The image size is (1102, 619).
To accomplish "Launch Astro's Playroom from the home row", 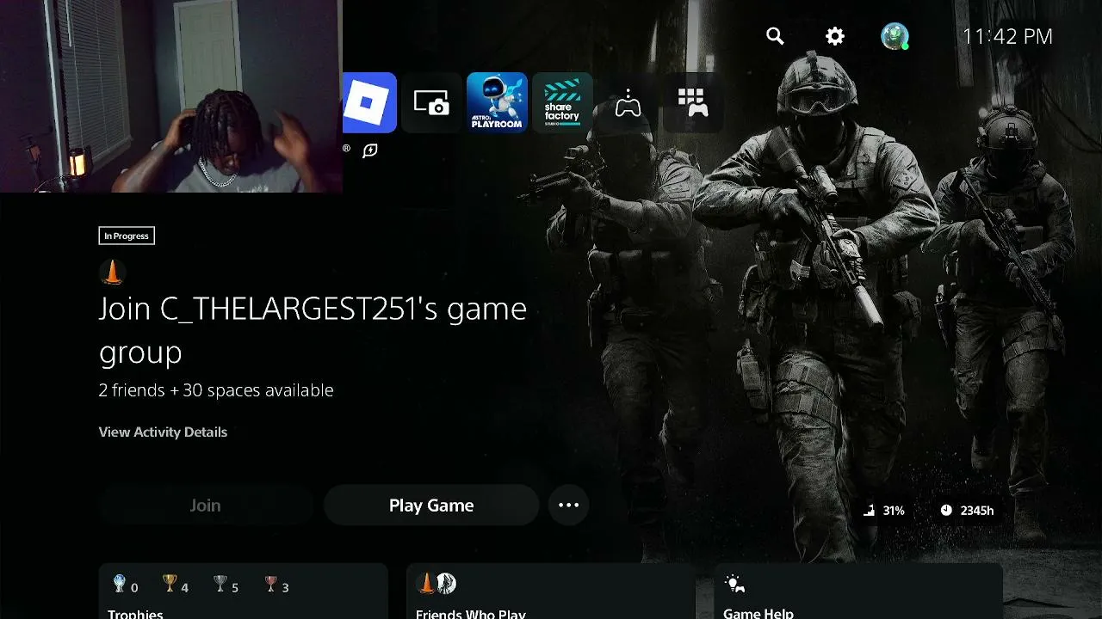I will (497, 102).
